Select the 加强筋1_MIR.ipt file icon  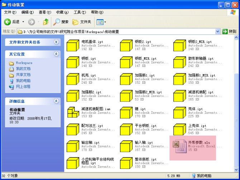179,79
